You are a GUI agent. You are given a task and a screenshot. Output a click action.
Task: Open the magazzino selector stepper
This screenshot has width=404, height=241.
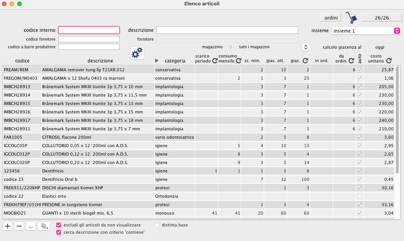pyautogui.click(x=305, y=47)
